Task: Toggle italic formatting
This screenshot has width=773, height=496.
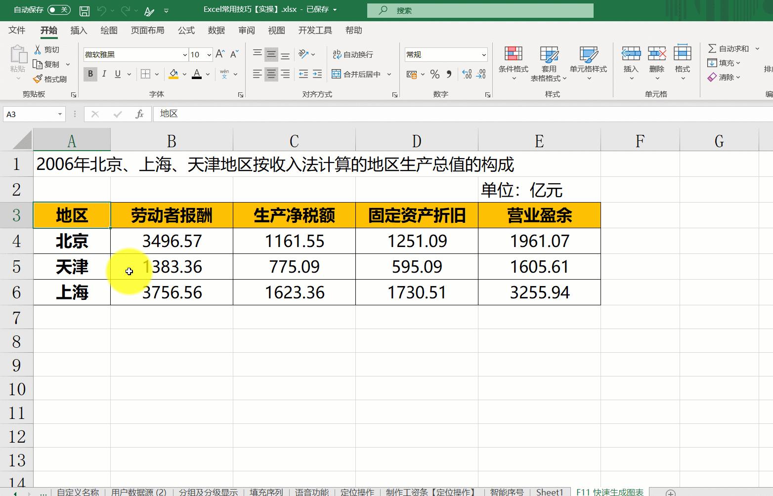Action: coord(104,74)
